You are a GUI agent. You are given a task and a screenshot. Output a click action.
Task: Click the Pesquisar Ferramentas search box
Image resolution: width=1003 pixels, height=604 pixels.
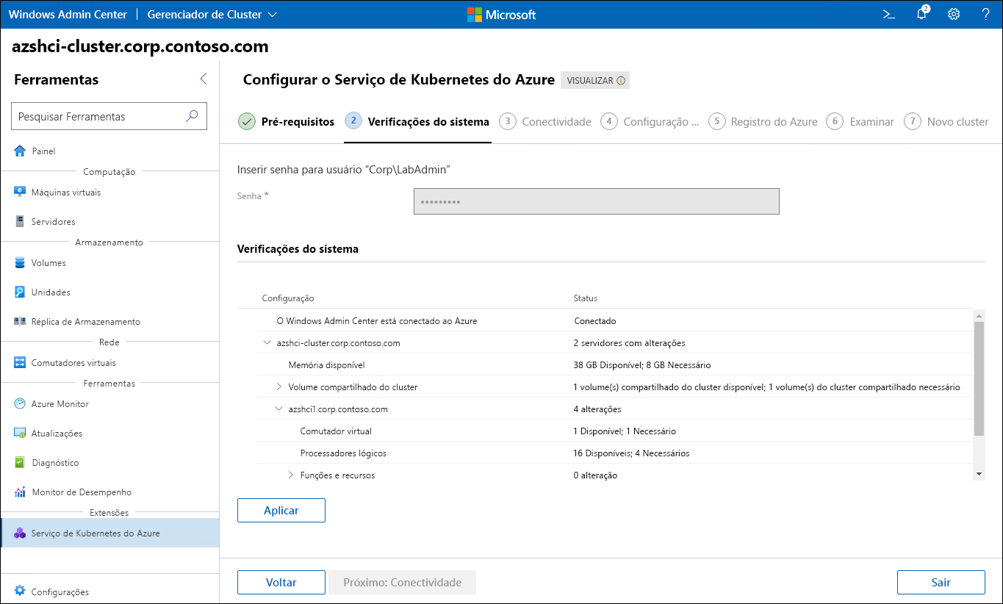109,116
